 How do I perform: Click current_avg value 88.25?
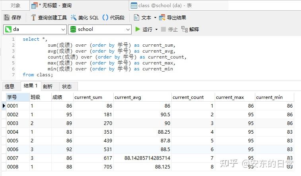tap(164, 132)
